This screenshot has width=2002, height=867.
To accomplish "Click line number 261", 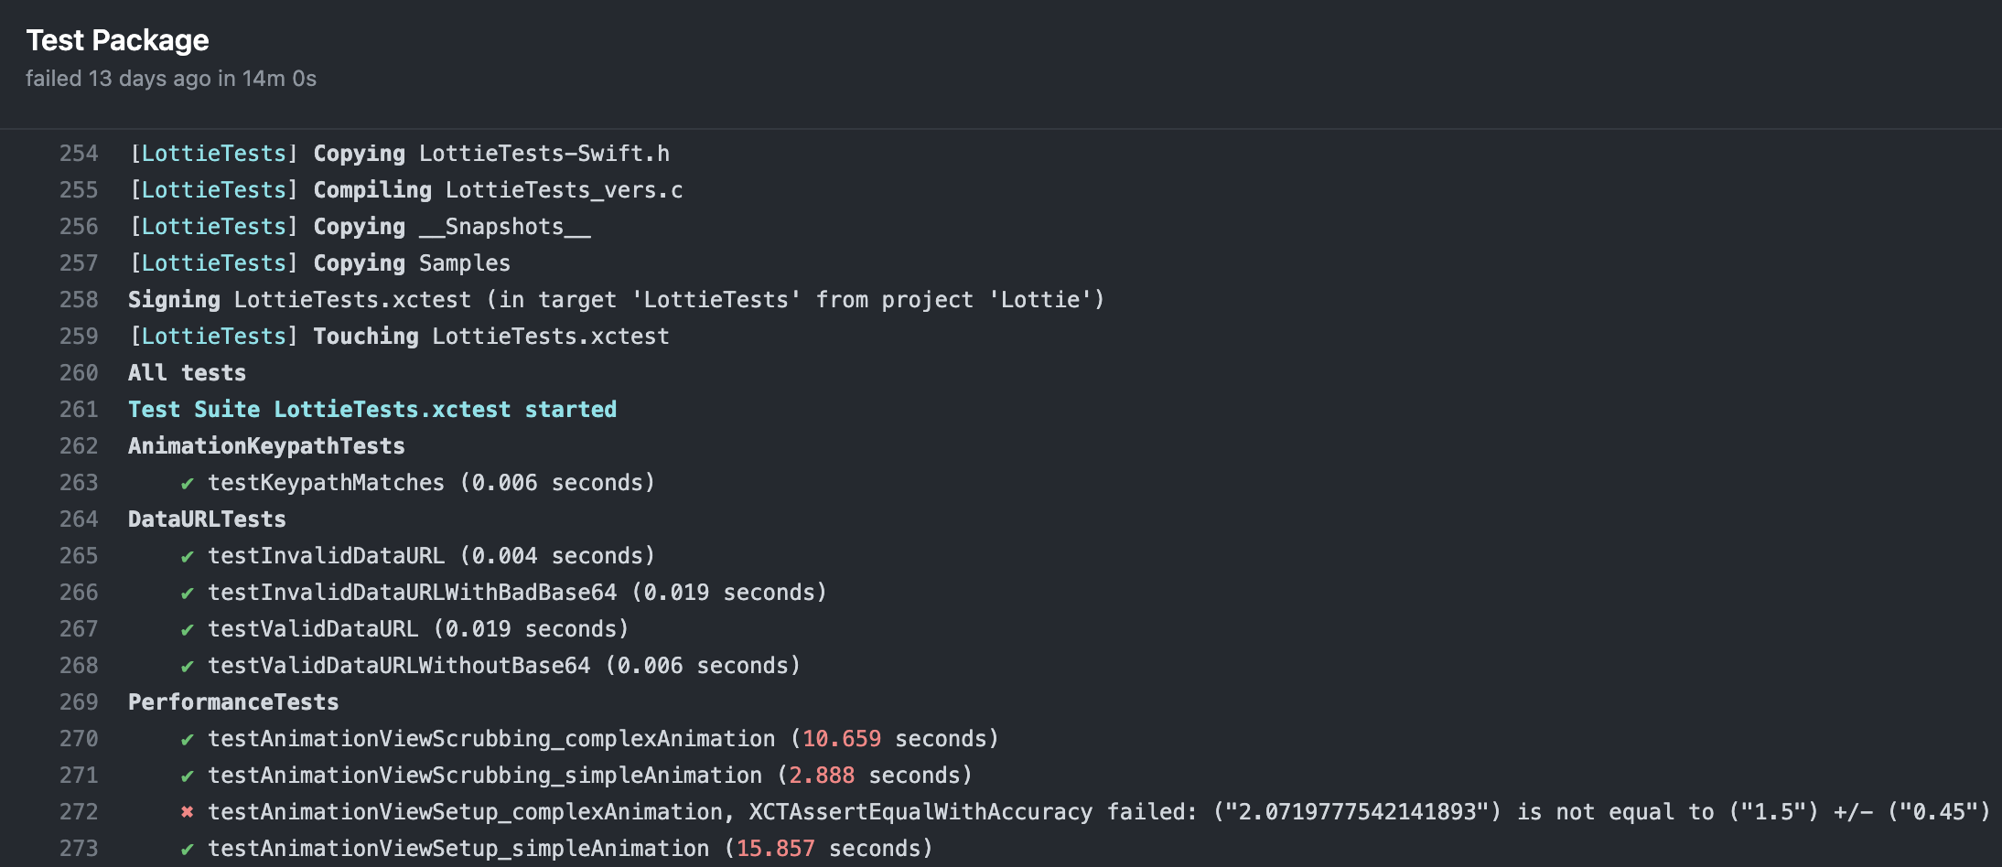I will pos(79,410).
